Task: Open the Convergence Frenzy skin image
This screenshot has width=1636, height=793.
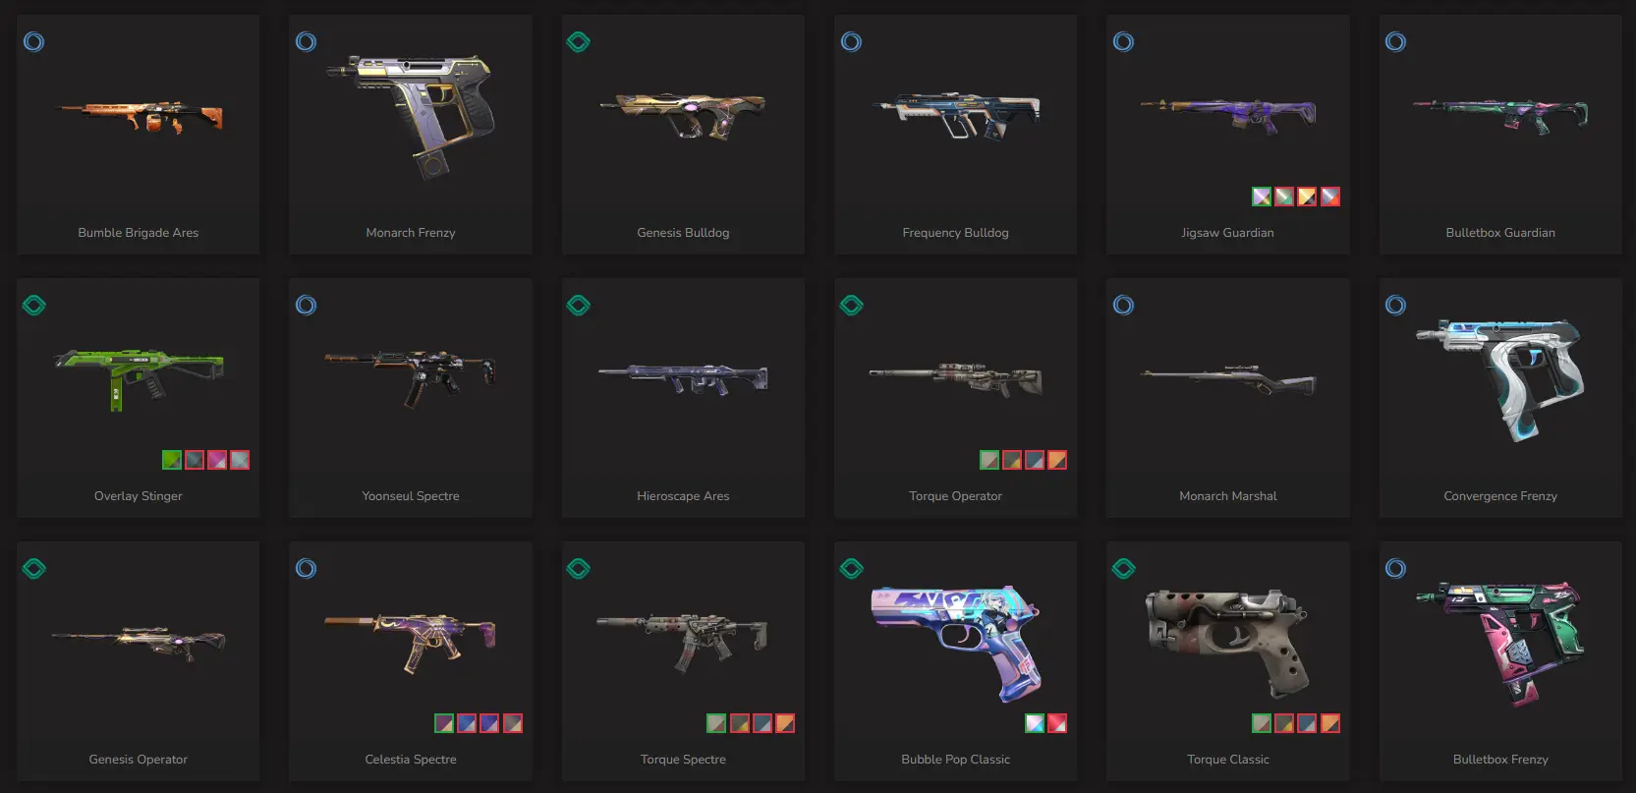Action: click(1500, 378)
